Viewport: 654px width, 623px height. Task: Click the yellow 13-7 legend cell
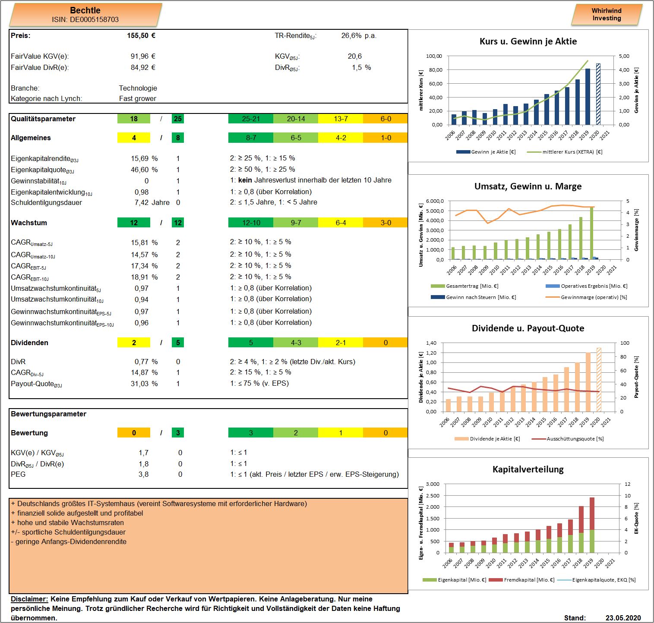[x=341, y=119]
